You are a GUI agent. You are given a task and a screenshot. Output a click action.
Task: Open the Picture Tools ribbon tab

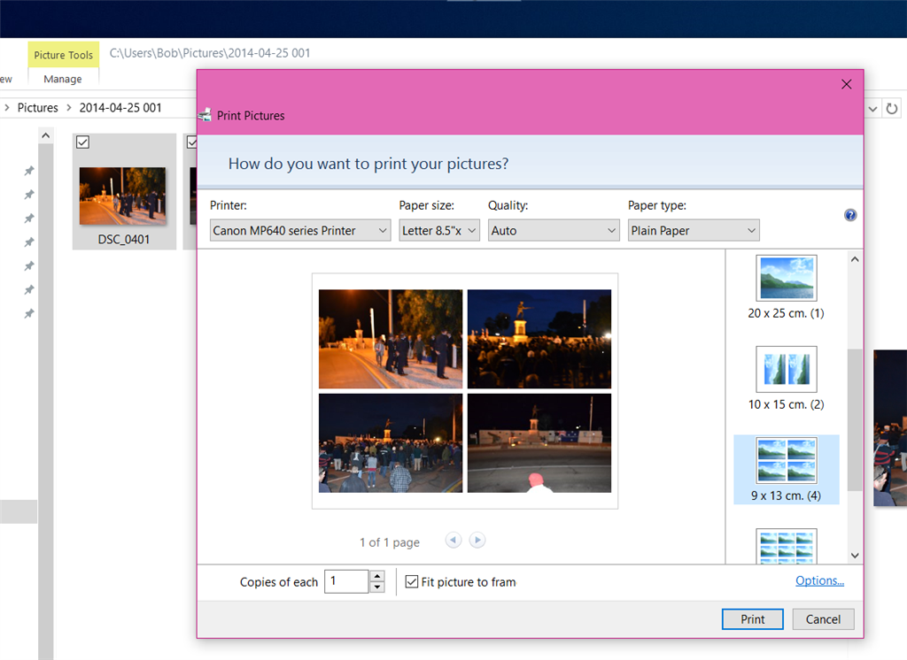[64, 55]
